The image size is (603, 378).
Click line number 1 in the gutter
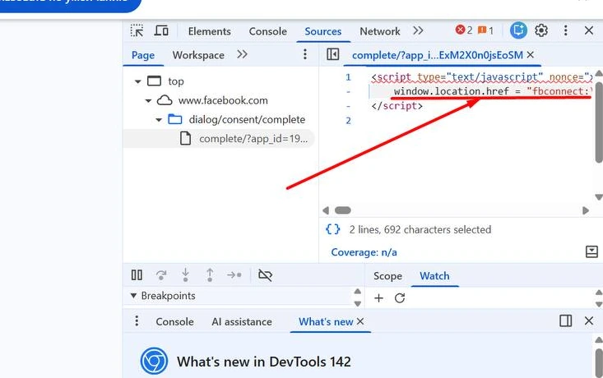[348, 77]
